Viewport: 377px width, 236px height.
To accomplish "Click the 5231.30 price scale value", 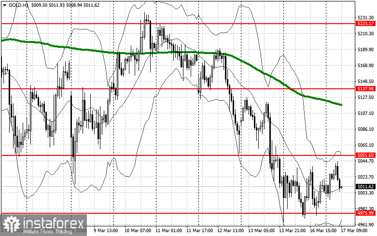I will pos(365,18).
